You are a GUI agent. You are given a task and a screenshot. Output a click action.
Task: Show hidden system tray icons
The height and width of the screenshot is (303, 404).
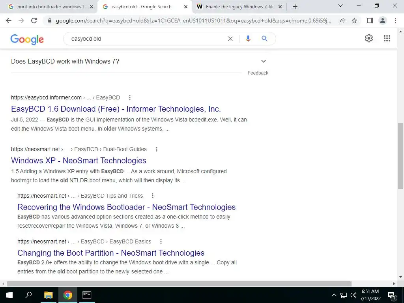[334, 295]
